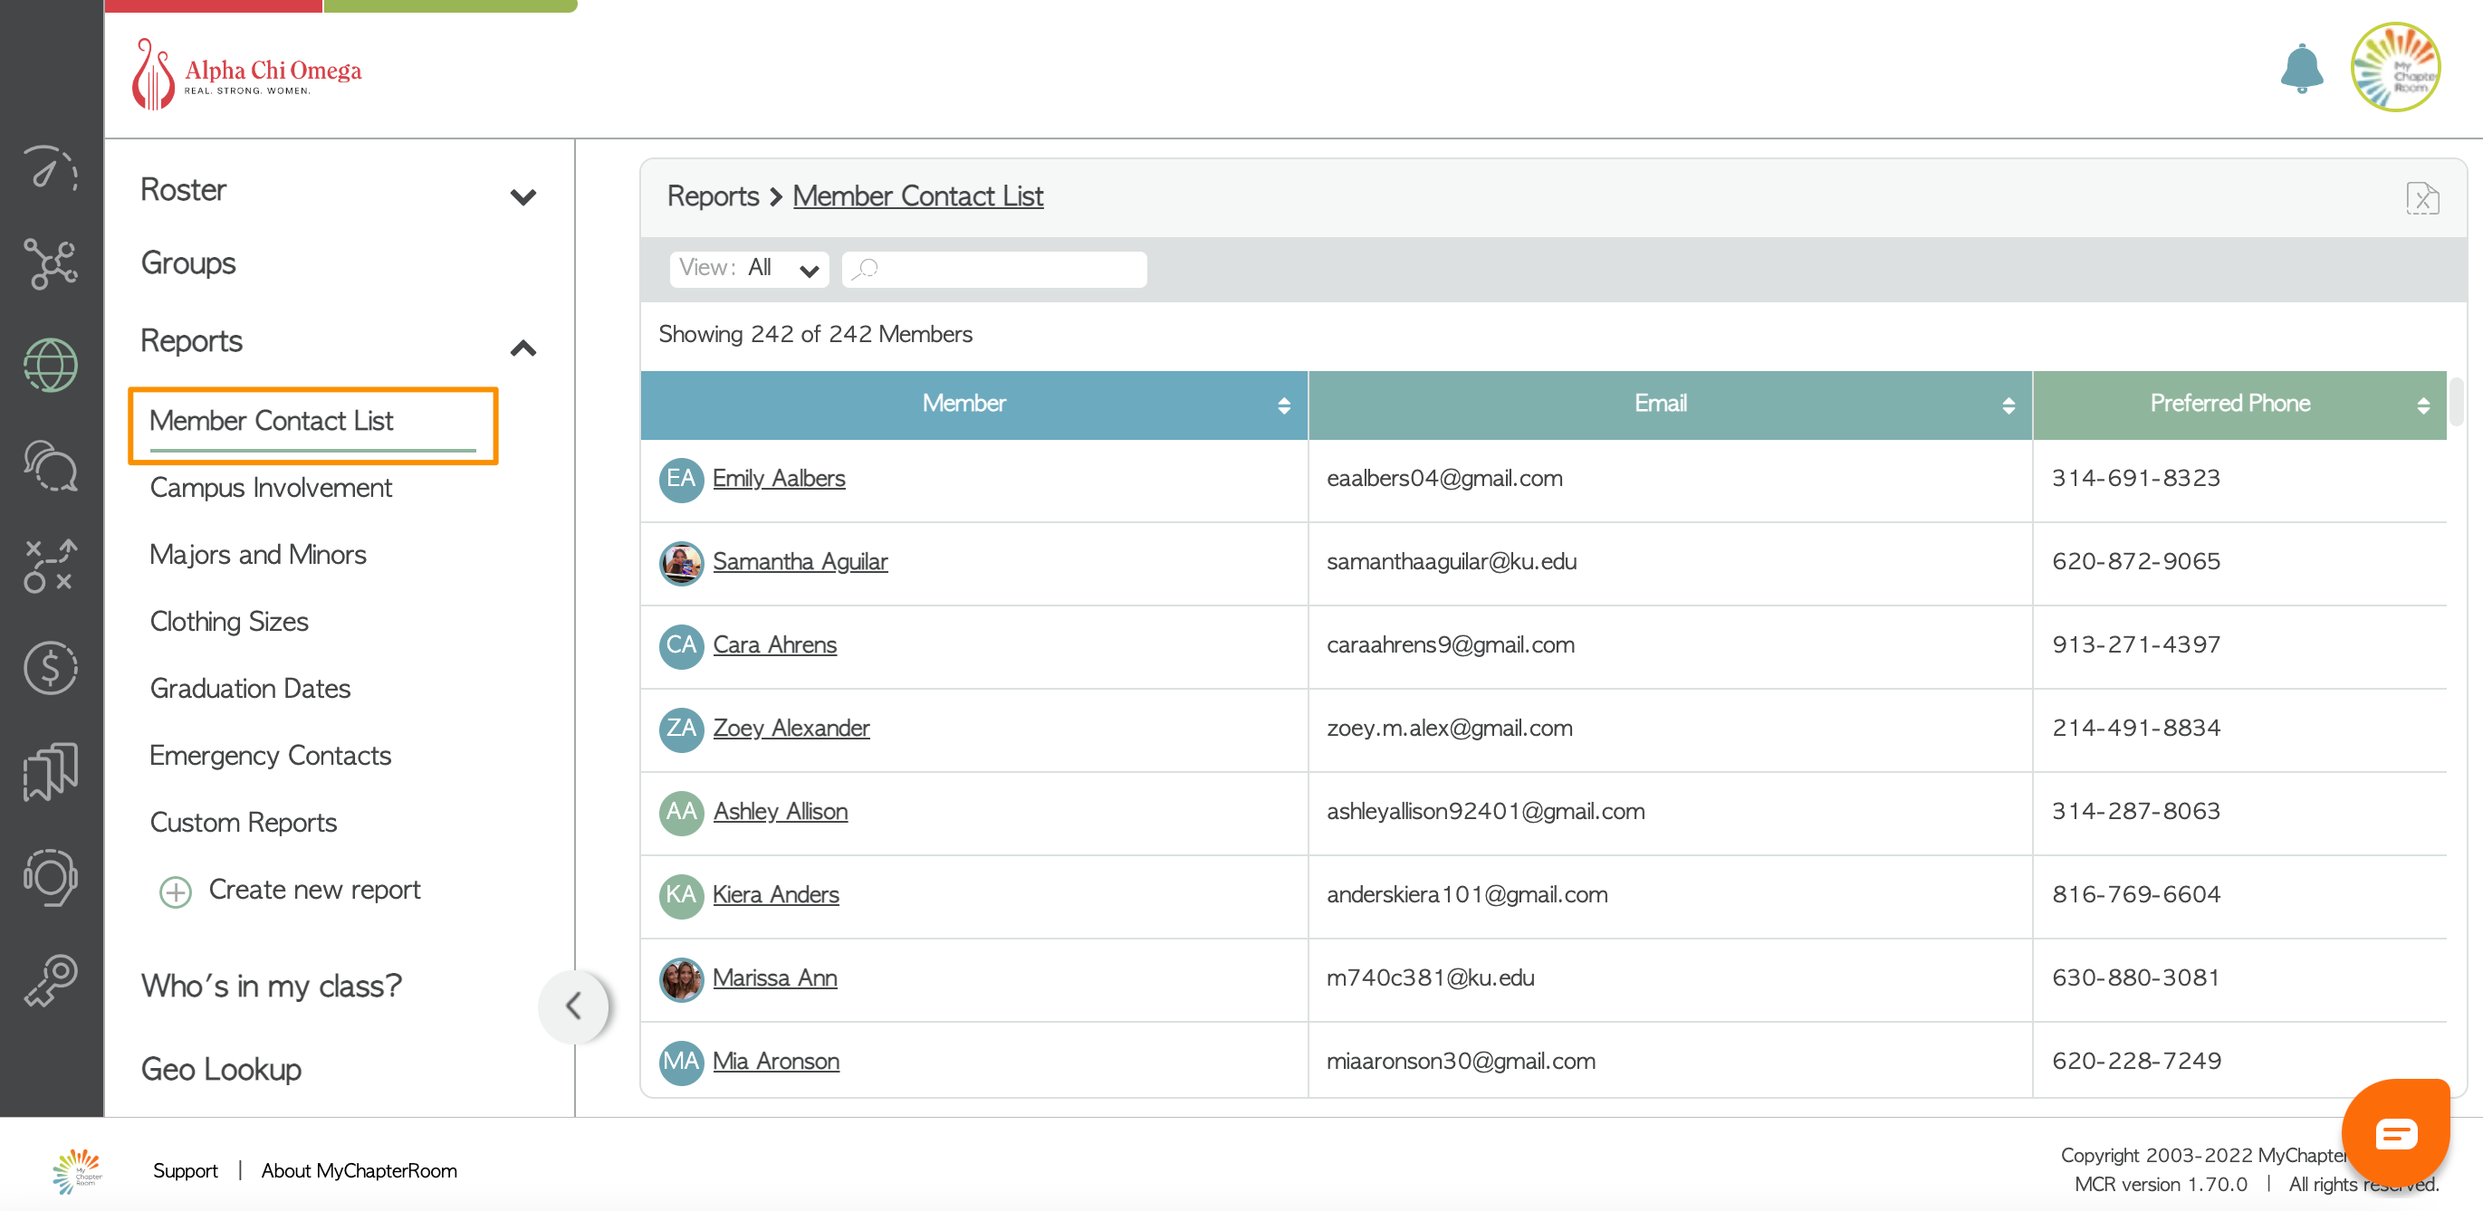Open the Clothing Sizes report
Image resolution: width=2483 pixels, height=1211 pixels.
[228, 622]
